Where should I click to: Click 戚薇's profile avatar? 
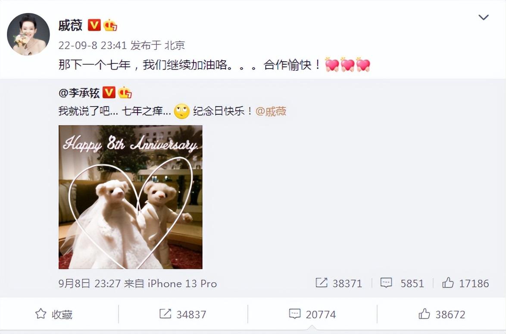click(x=28, y=34)
